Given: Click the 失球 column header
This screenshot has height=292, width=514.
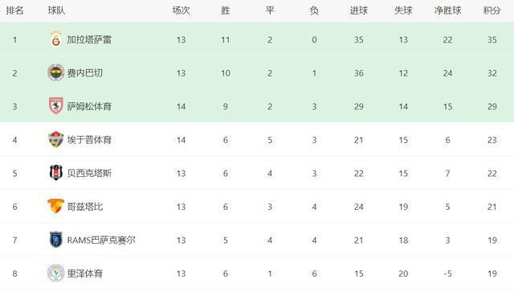Looking at the screenshot, I should coord(403,10).
